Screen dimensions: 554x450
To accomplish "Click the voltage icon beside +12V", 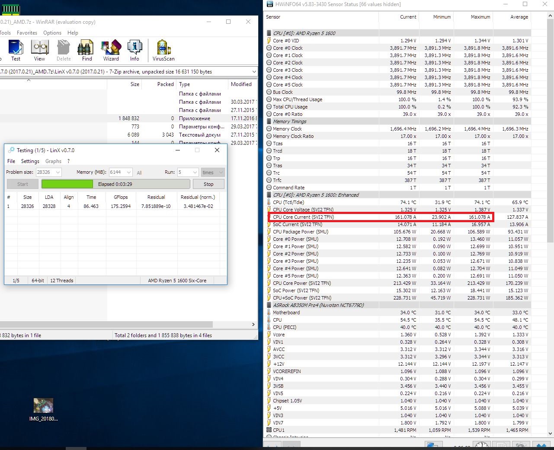I will [269, 364].
